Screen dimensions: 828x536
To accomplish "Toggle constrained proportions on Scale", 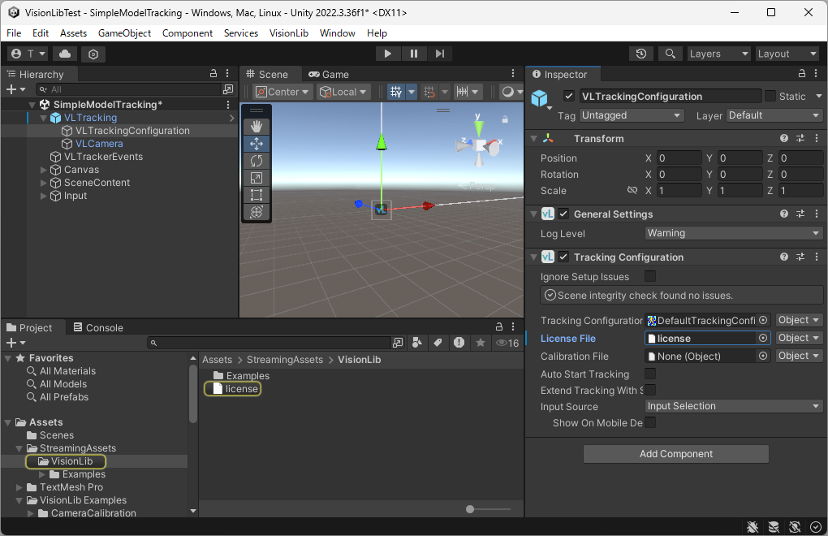I will pyautogui.click(x=632, y=190).
